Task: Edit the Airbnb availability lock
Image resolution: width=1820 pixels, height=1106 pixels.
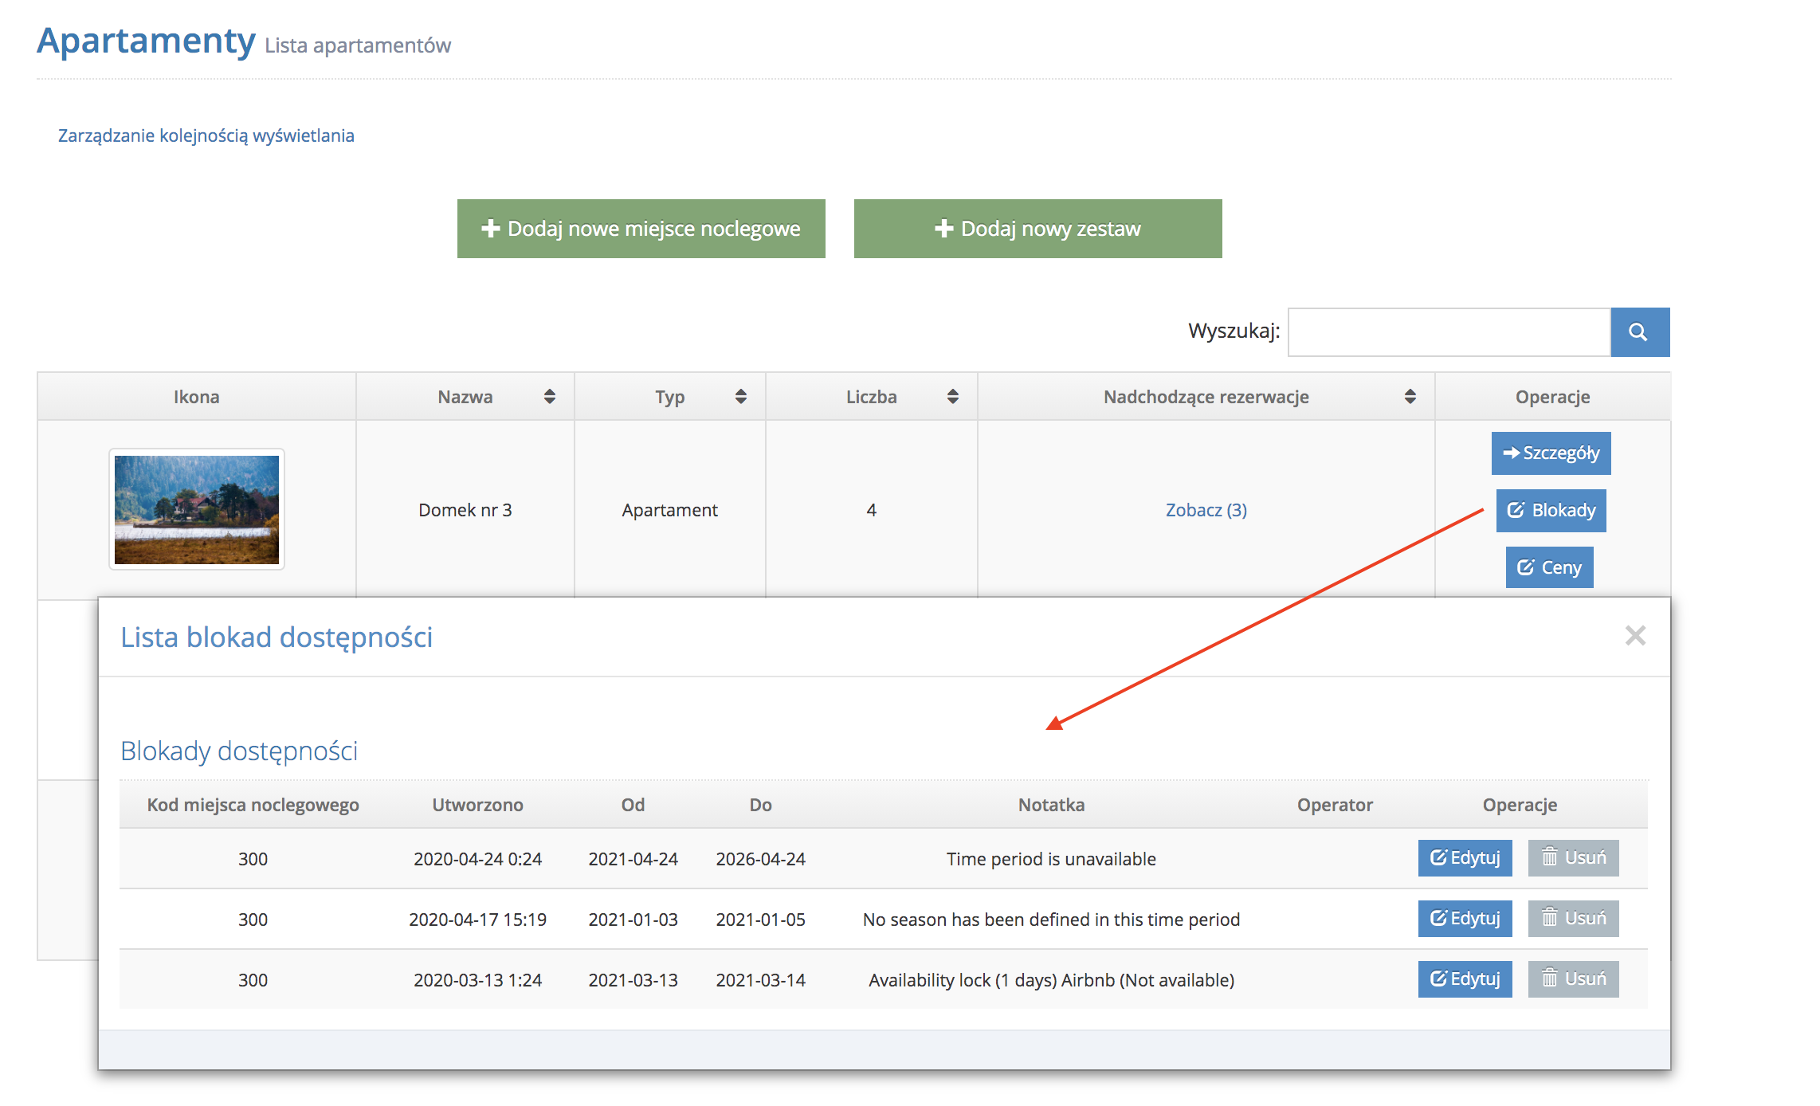Action: click(x=1465, y=979)
